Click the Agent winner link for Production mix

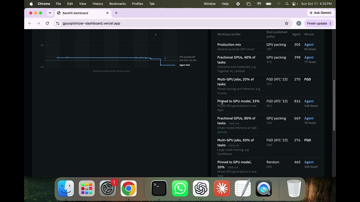click(309, 45)
